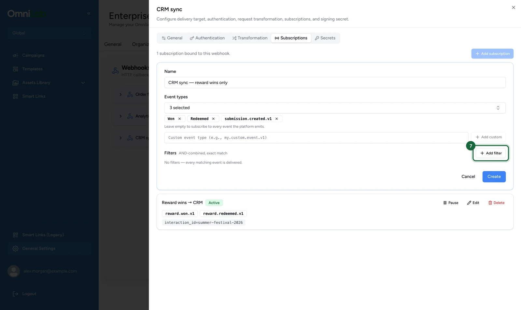Switch to the General tab in CRM sync
The width and height of the screenshot is (521, 310).
pos(172,38)
